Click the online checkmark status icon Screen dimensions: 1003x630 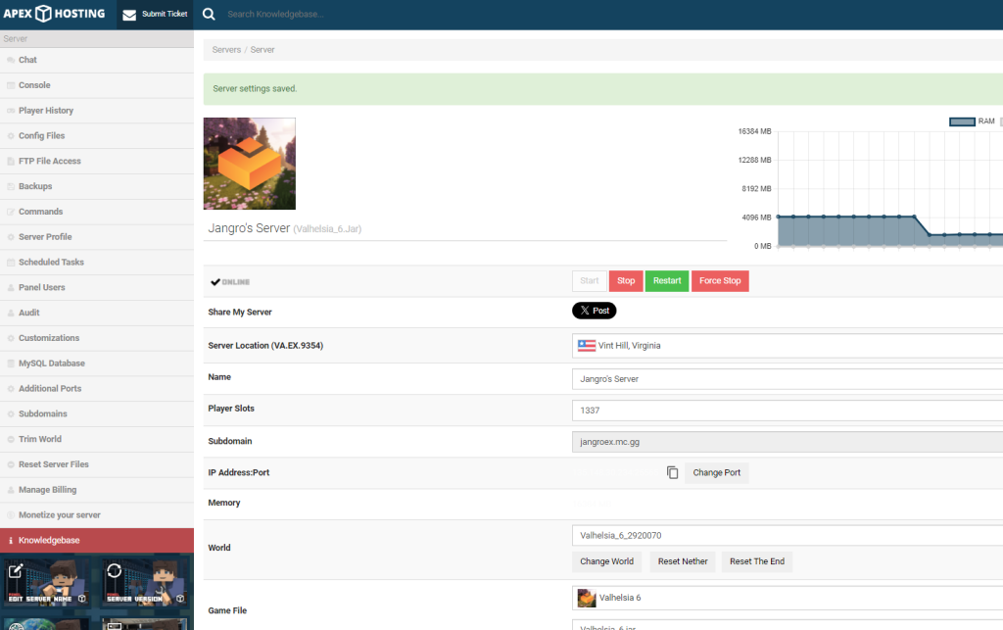215,282
